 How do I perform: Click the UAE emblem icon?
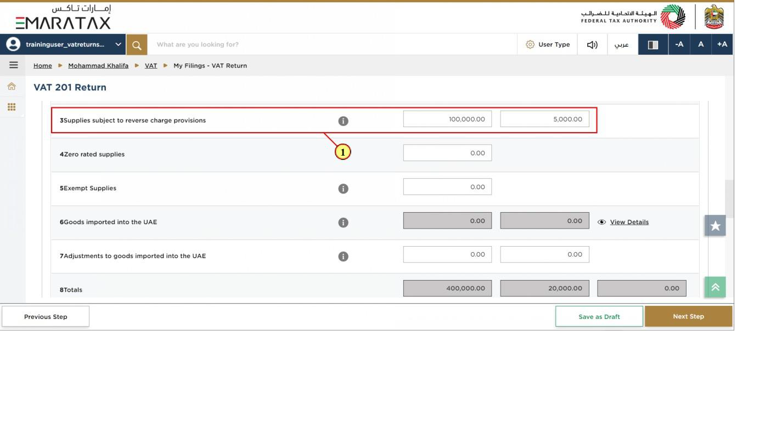[713, 16]
